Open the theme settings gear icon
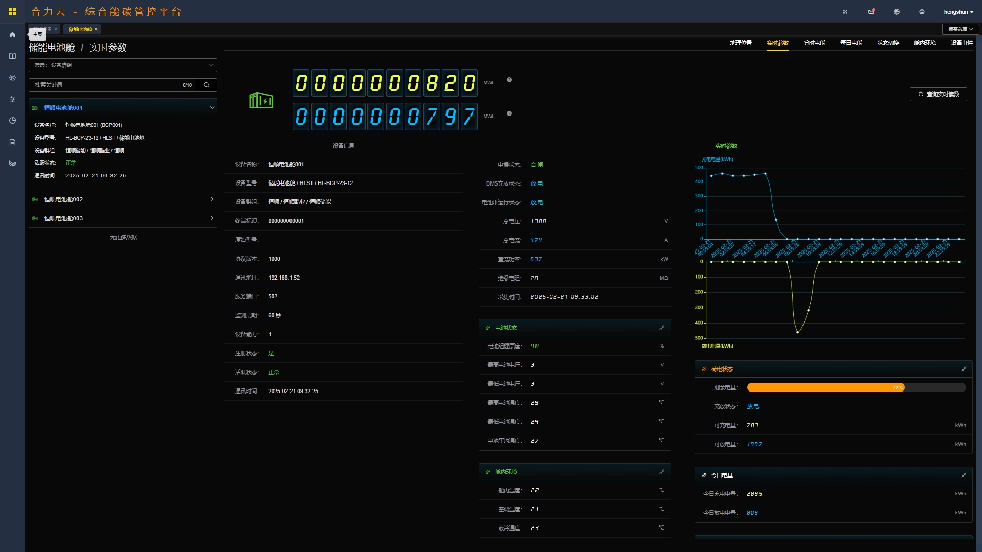 (922, 12)
